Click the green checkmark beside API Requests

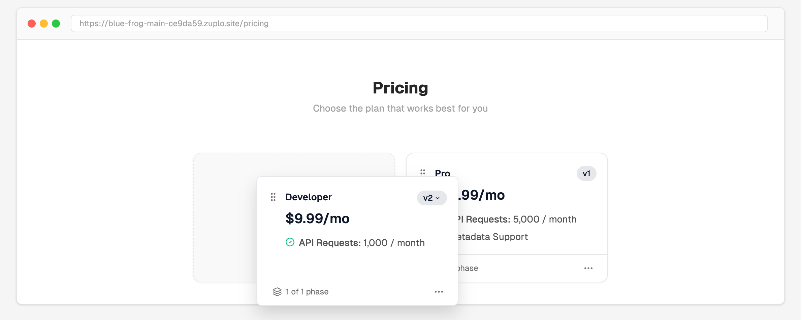pyautogui.click(x=289, y=242)
